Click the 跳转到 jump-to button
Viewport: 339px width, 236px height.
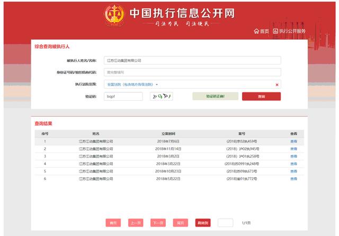(203, 223)
